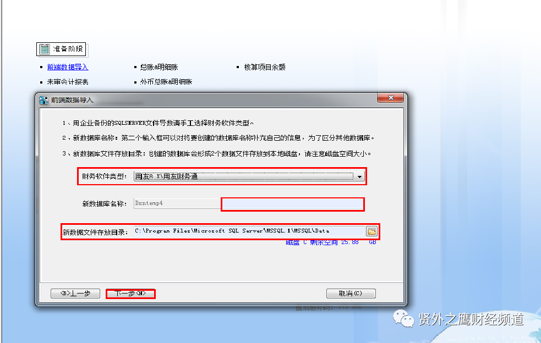Click the blue 磁盘 C 剩余空间 text
The image size is (541, 343).
pos(331,242)
